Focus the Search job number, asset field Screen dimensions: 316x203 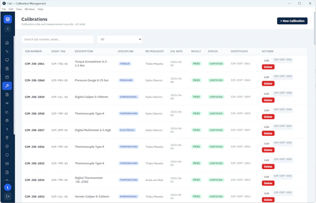[x=58, y=39]
